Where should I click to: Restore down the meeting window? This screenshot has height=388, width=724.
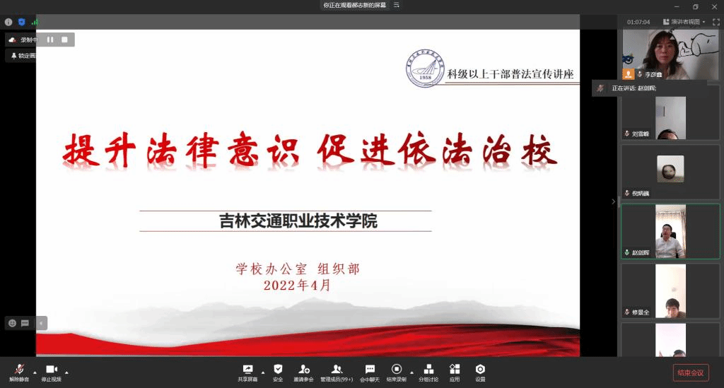[x=696, y=6]
